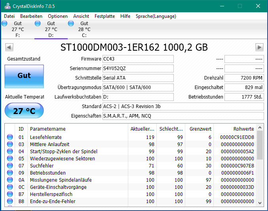The width and height of the screenshot is (268, 211).
Task: Click status orb of Start/Stopp-Zyklen row
Action: coord(10,151)
